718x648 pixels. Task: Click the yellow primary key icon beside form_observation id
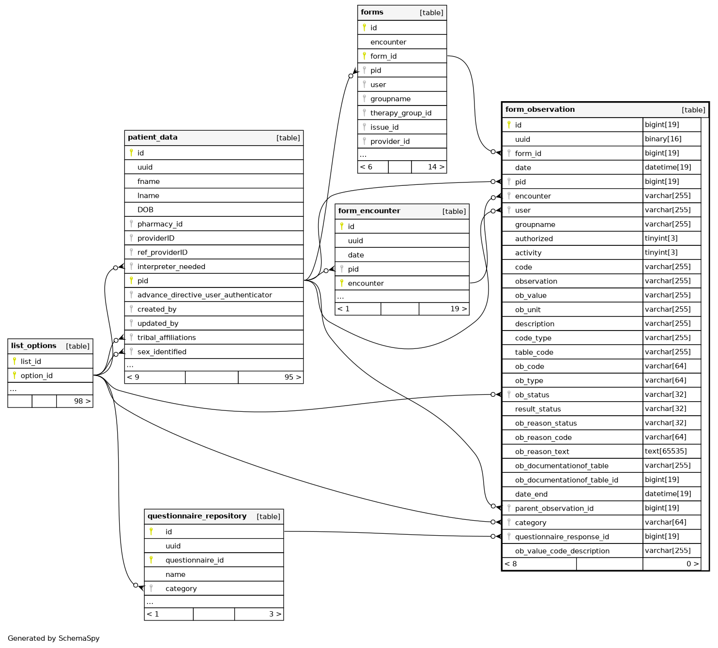(x=508, y=125)
